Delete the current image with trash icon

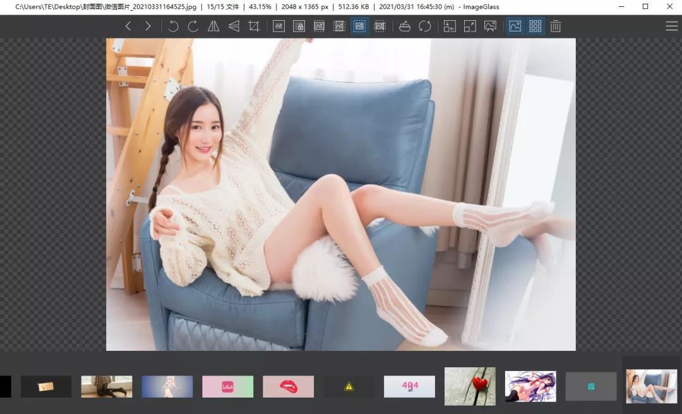tap(556, 26)
